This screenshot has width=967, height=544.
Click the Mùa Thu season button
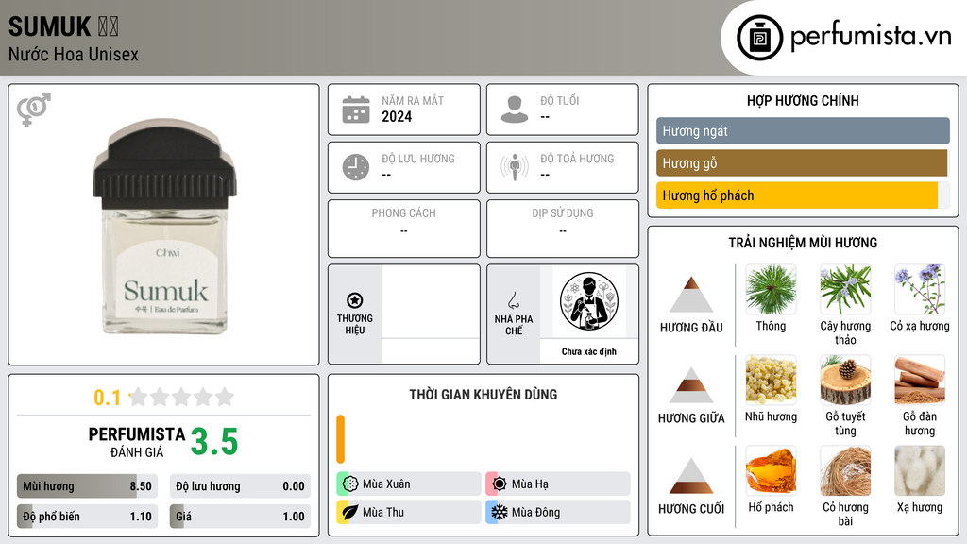[409, 512]
